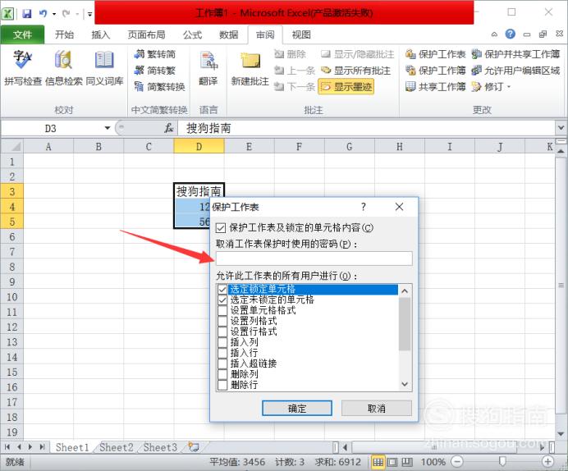Customize the quick access toolbar dropdown

pos(89,14)
